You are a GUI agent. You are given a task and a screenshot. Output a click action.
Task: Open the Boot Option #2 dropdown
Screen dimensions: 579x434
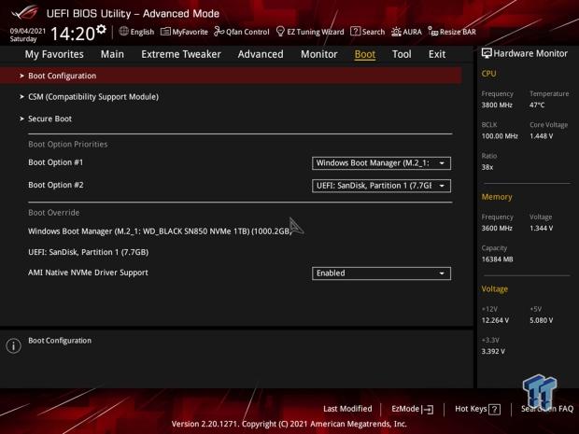tap(381, 186)
